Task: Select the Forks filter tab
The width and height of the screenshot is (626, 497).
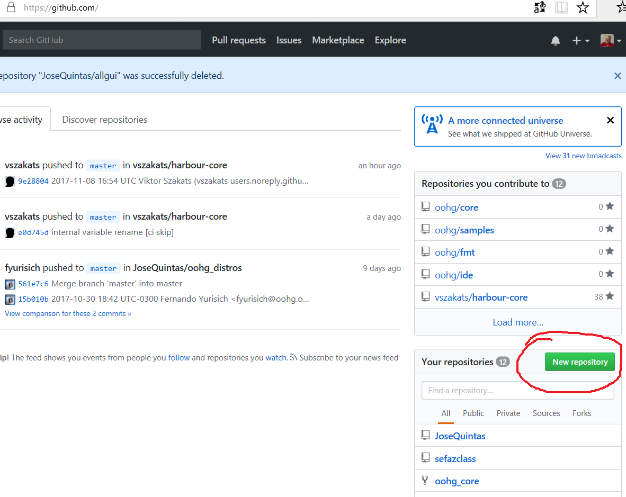Action: 582,413
